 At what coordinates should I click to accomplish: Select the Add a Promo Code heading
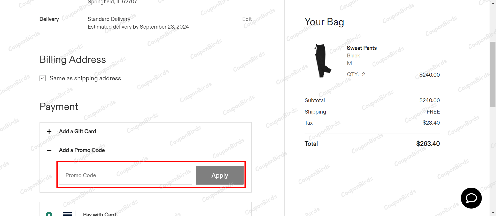point(82,150)
